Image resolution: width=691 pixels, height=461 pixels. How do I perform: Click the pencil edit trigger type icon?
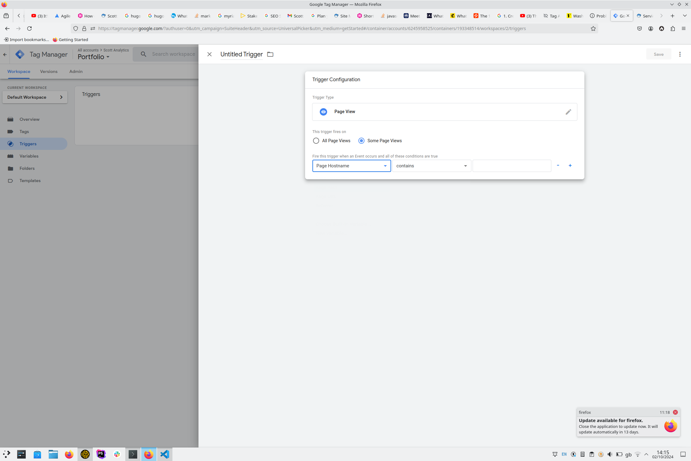coord(568,112)
